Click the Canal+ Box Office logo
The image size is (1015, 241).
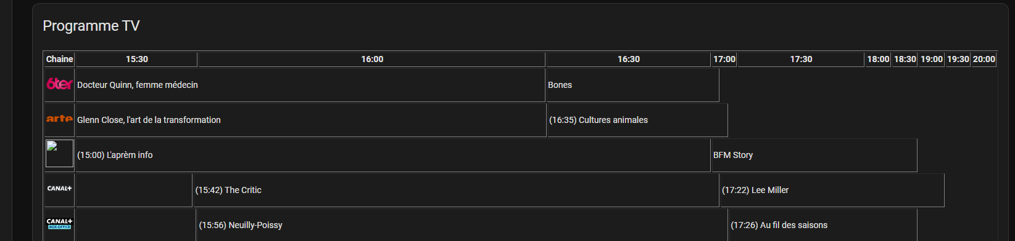[59, 224]
